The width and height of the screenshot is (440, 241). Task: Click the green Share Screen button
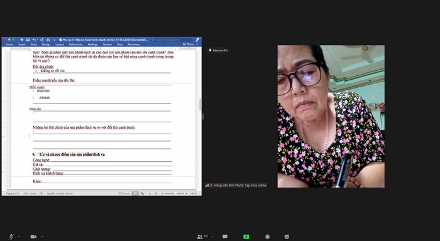246,237
